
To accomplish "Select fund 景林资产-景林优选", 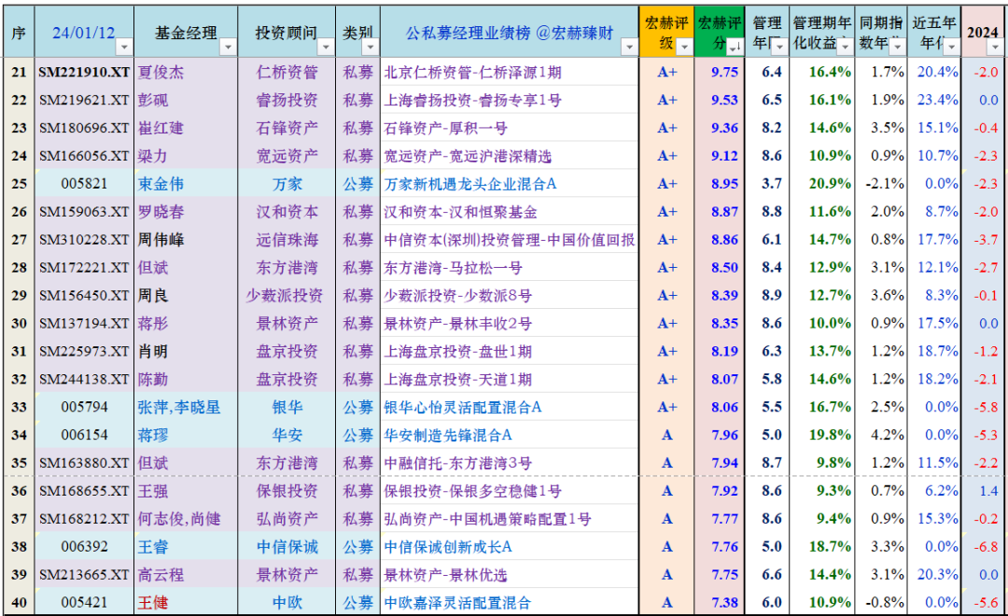I will [445, 575].
